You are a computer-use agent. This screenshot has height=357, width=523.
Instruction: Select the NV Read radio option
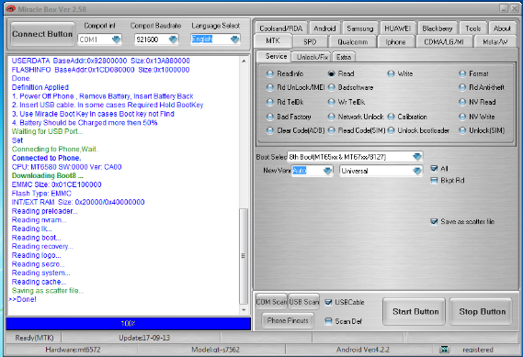tap(462, 102)
